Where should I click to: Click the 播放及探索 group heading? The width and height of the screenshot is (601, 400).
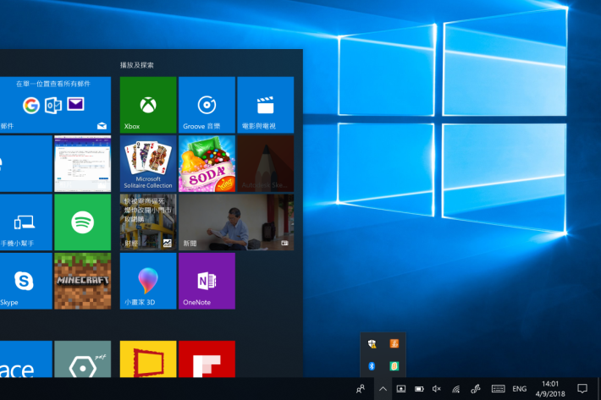tap(137, 65)
